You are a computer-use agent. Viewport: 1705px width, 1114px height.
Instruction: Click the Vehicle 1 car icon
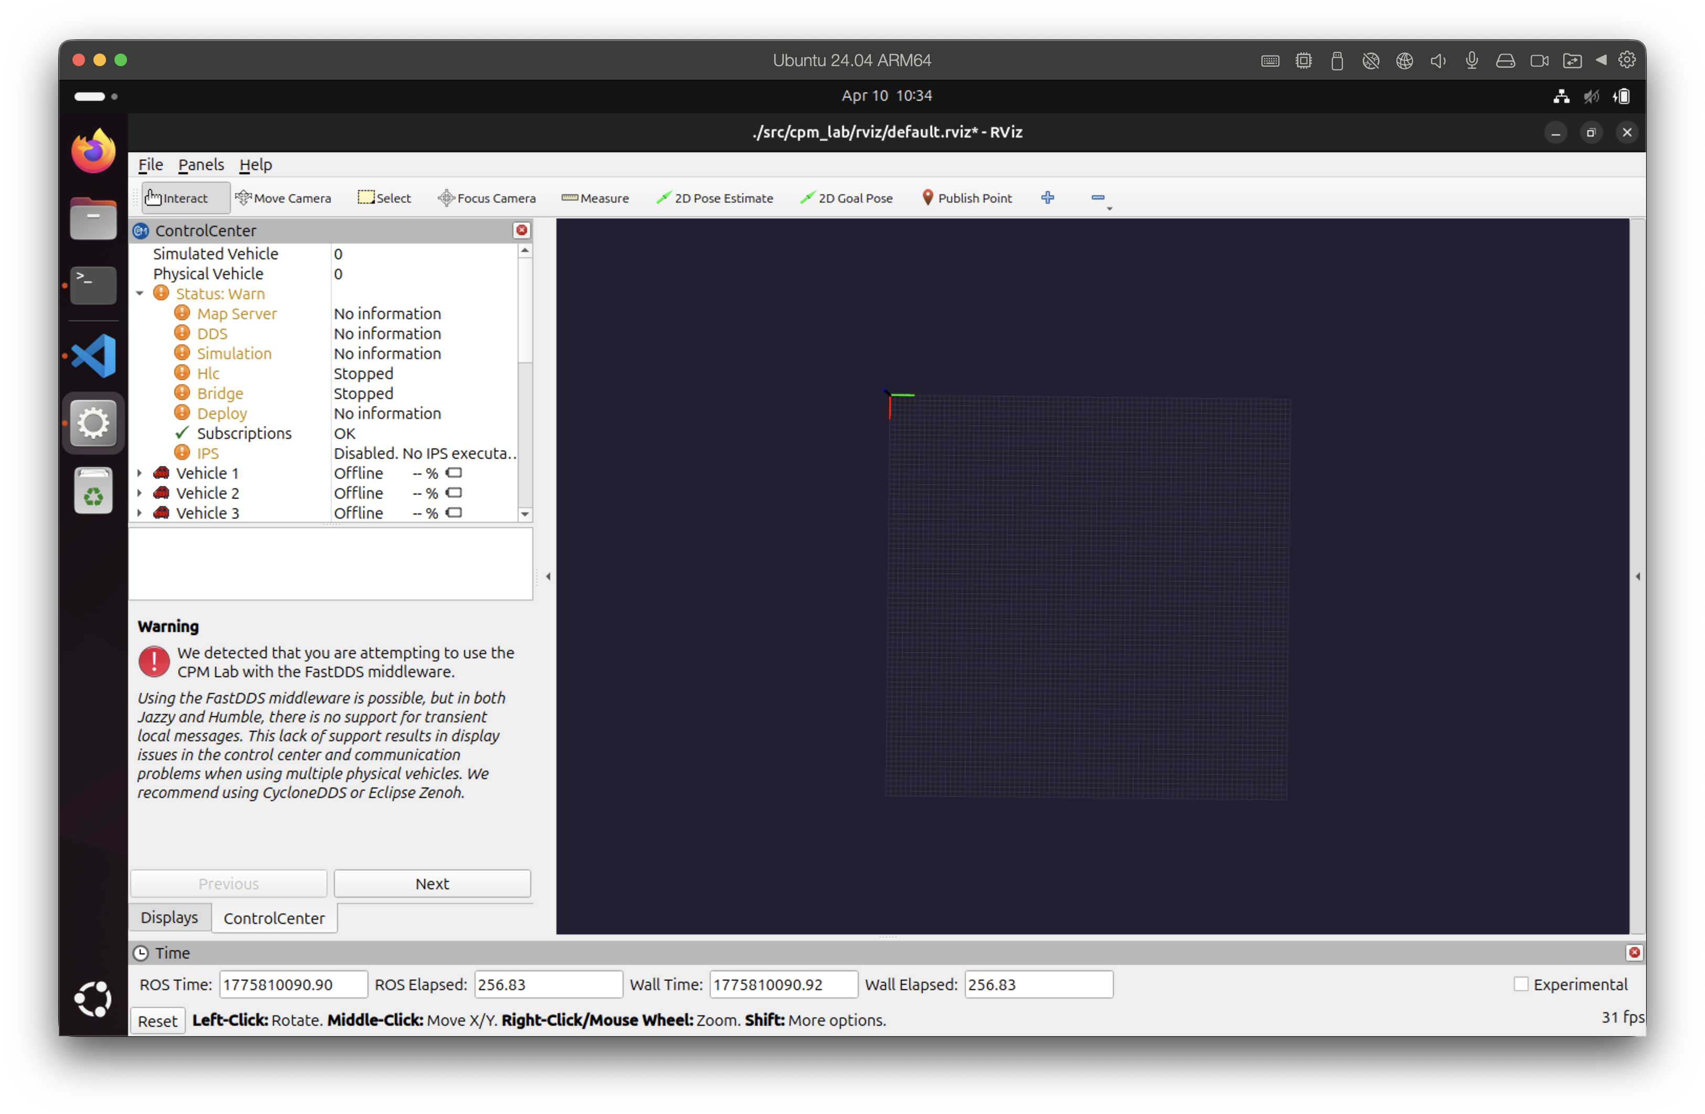click(161, 473)
